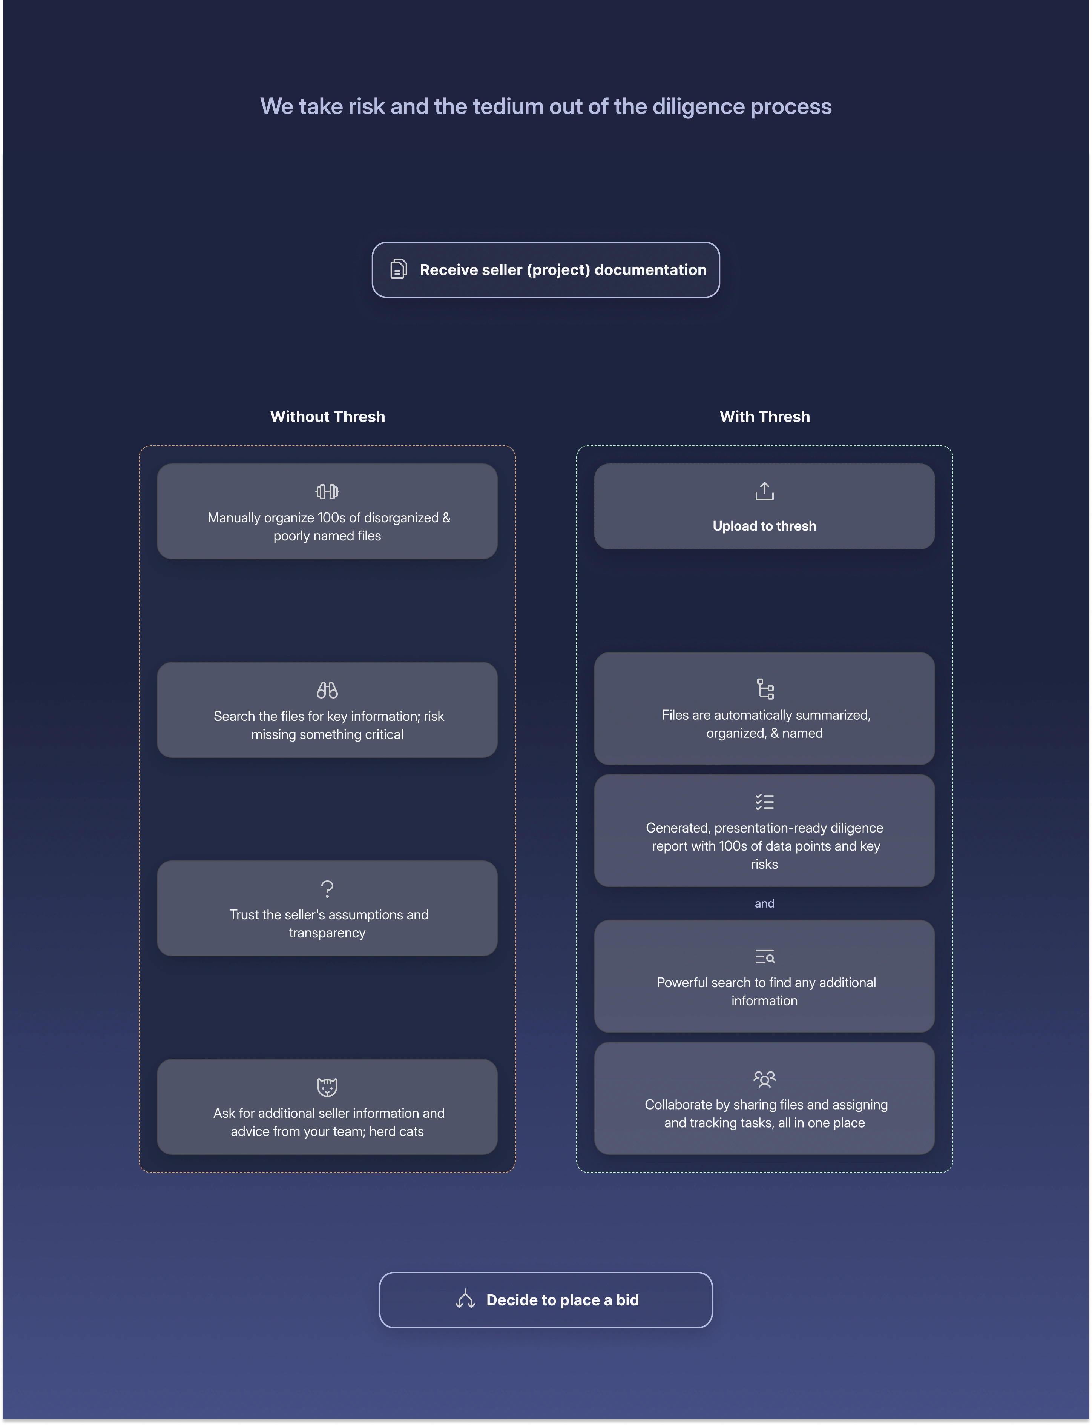
Task: Toggle the 'and' connector between report and search cards
Action: [x=764, y=904]
